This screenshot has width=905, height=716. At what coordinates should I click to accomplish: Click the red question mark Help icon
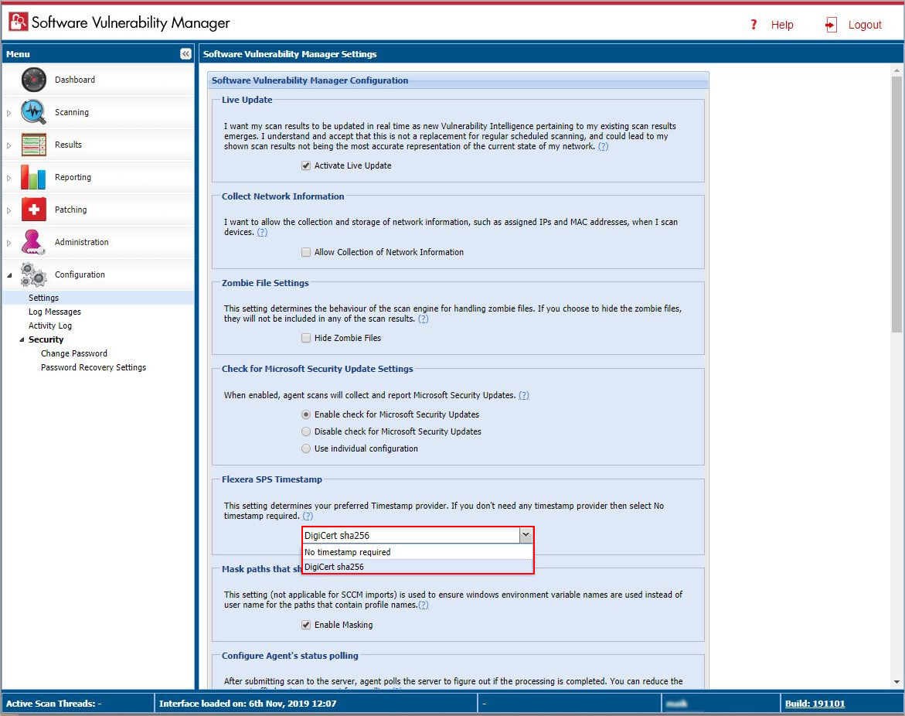coord(754,24)
